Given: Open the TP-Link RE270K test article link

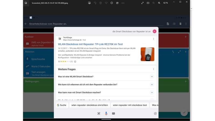Looking at the screenshot, I should pos(90,44).
